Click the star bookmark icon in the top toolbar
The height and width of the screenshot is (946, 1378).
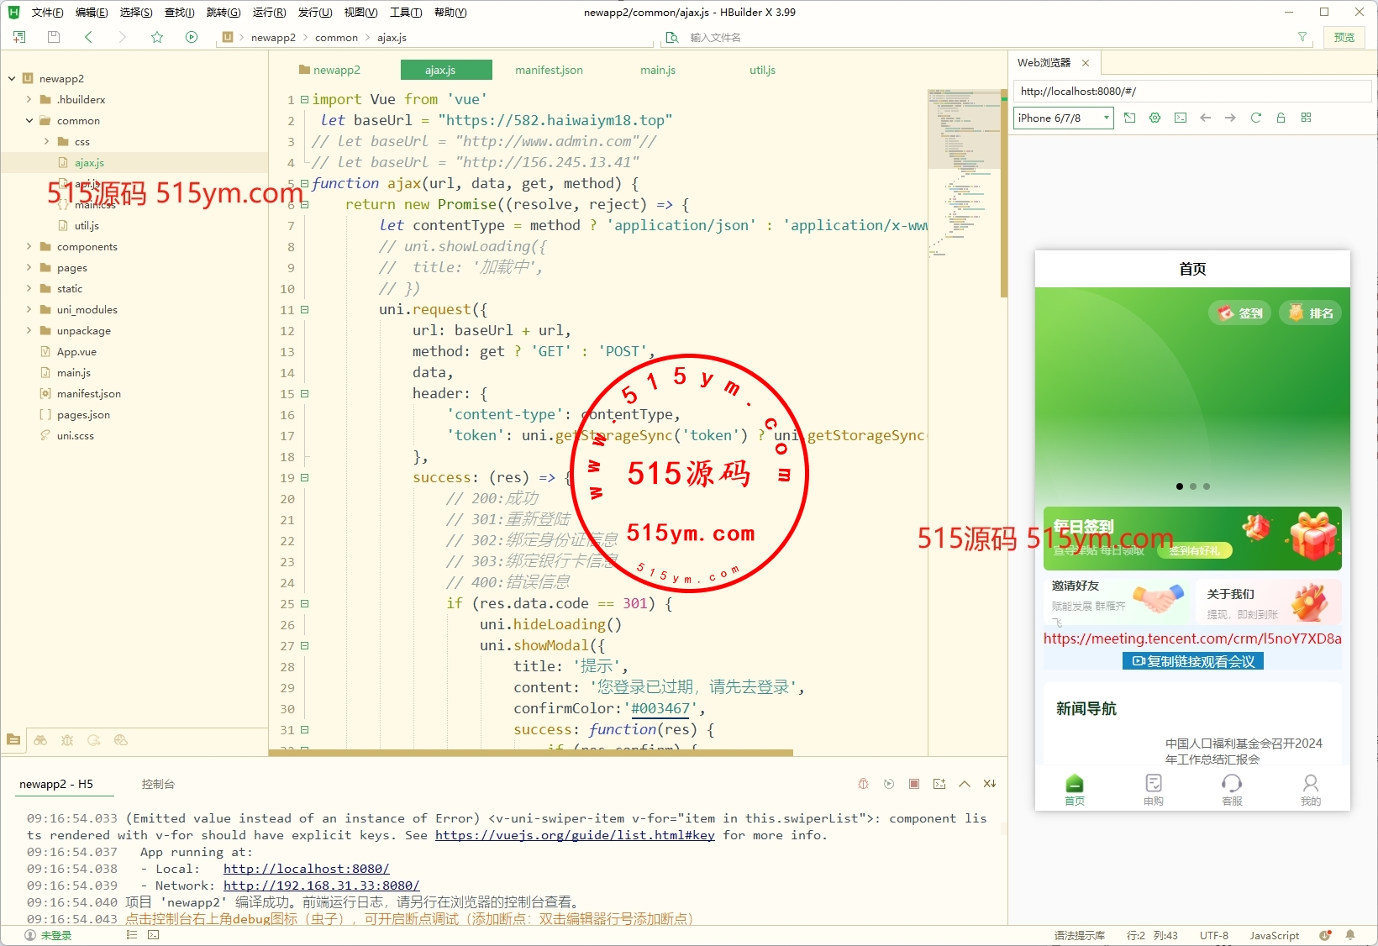[157, 37]
